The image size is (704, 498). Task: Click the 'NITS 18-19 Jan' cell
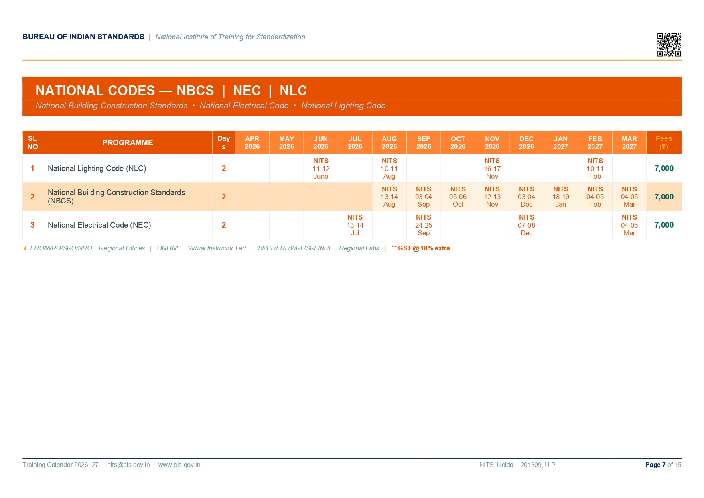pyautogui.click(x=561, y=197)
